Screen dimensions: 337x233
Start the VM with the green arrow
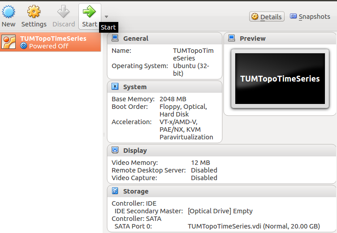click(89, 11)
